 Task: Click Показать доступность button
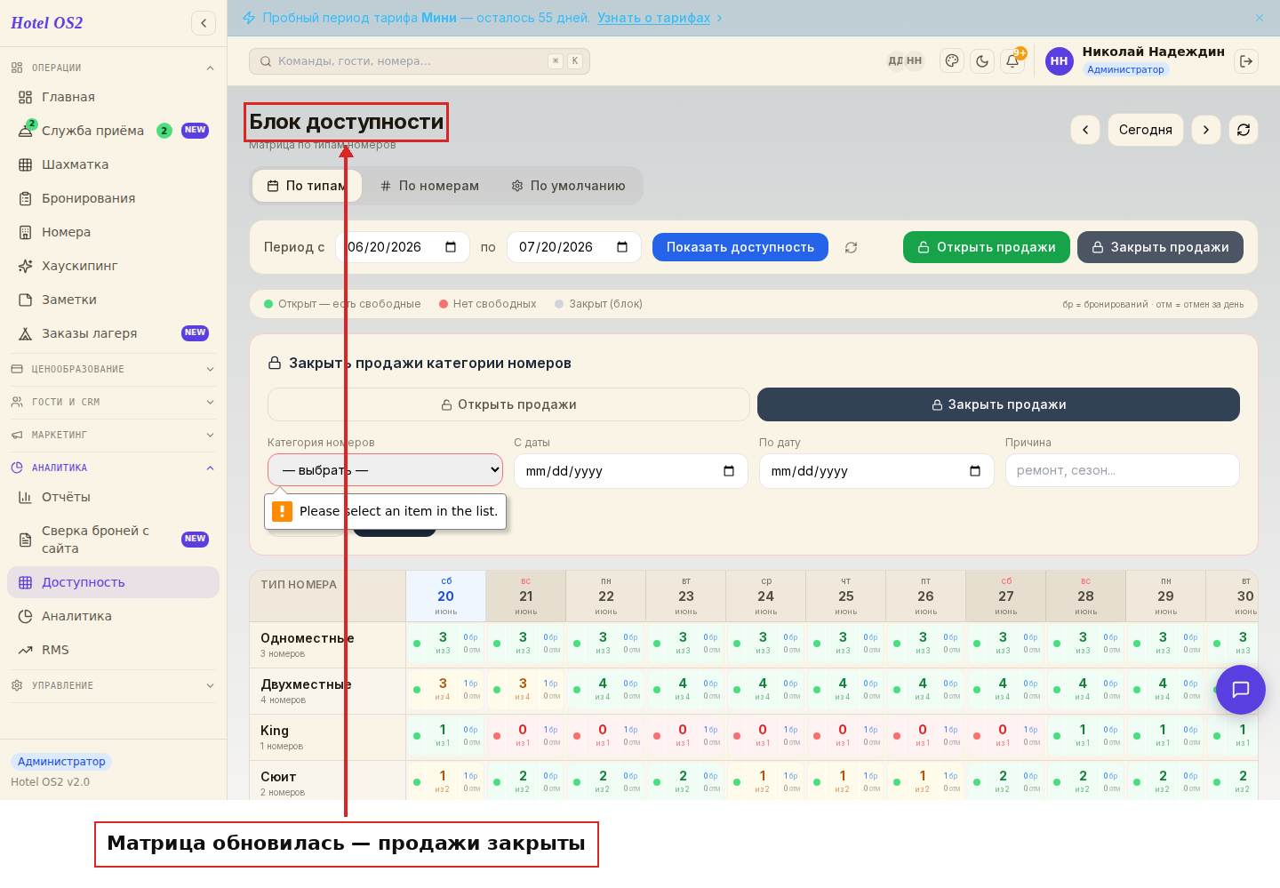click(740, 247)
